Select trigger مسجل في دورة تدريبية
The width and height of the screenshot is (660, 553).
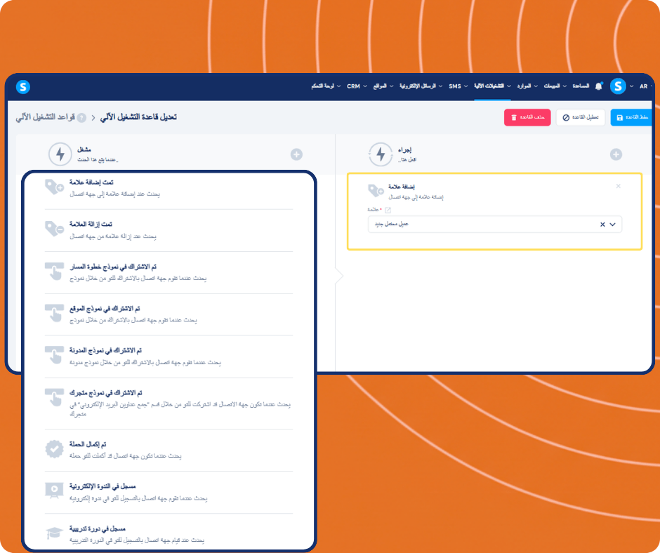coord(169,531)
